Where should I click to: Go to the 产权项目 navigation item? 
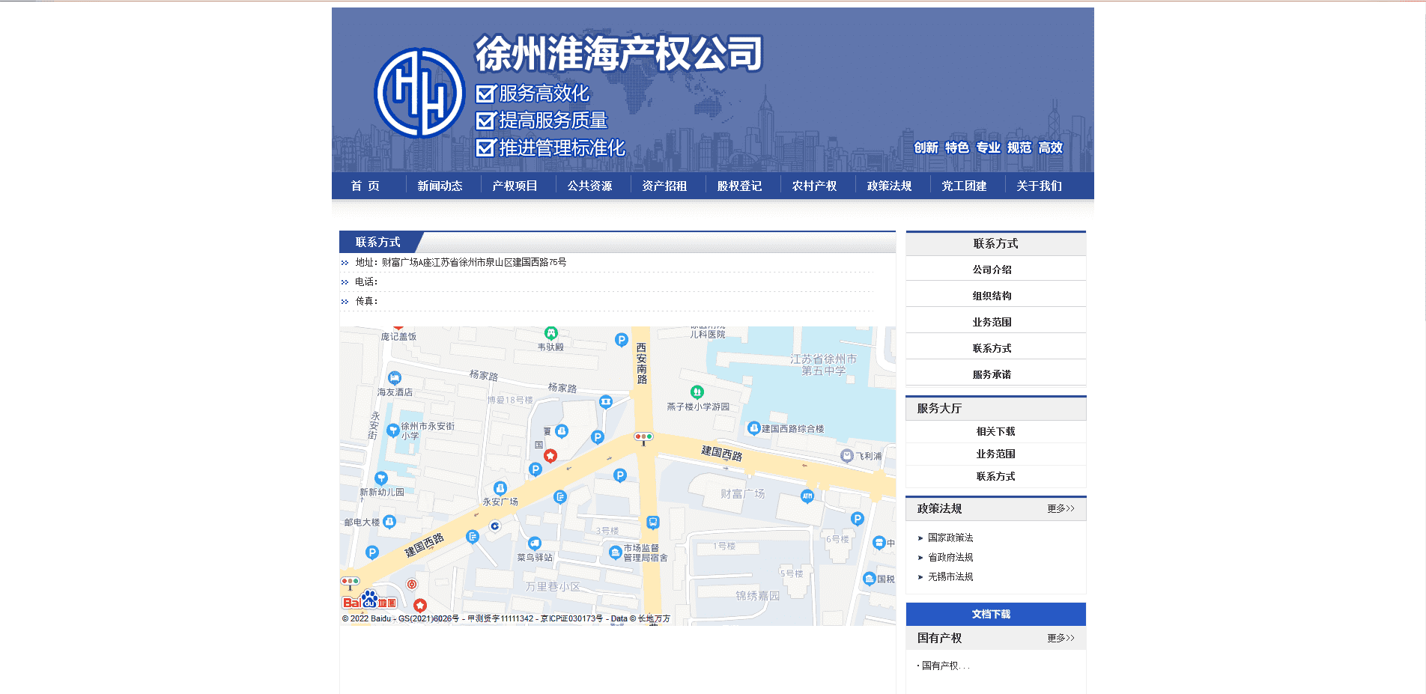pos(515,186)
